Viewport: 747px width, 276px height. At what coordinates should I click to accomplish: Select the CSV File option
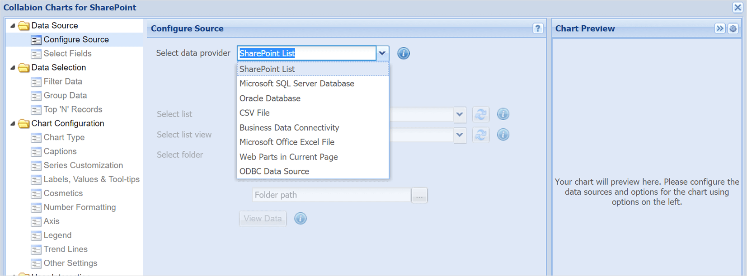pos(313,113)
